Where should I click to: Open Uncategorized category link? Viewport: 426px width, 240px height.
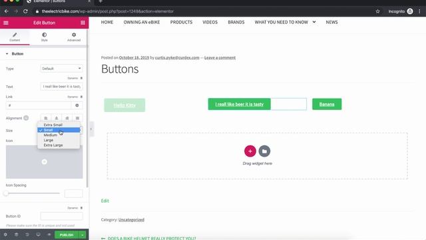coord(131,219)
